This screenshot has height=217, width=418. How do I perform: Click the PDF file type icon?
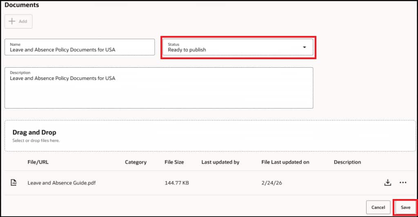point(14,183)
